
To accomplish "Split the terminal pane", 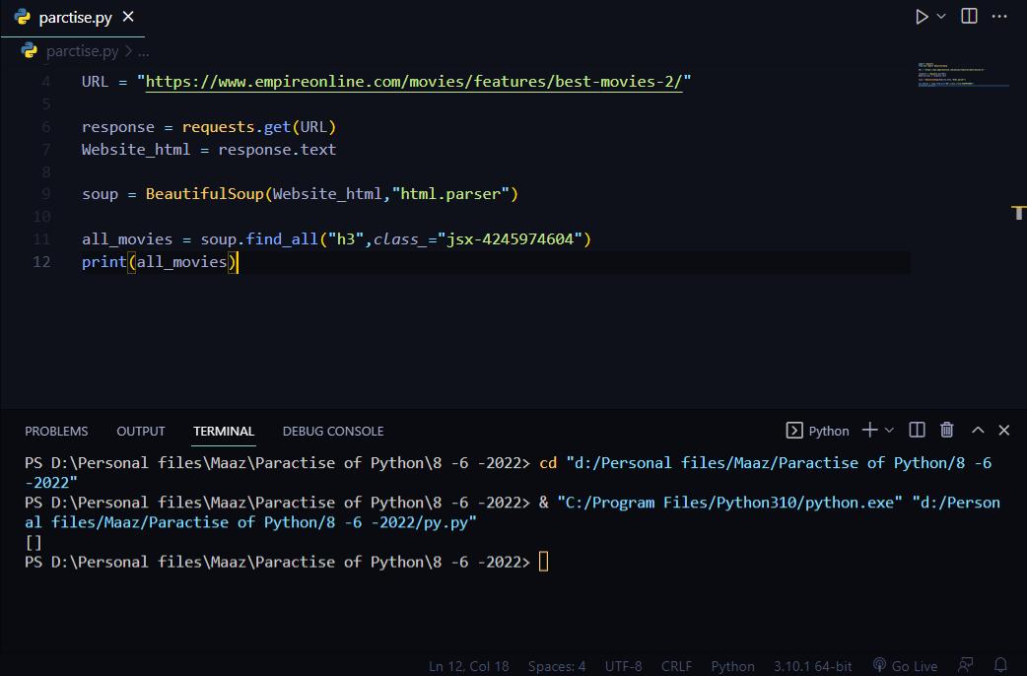I will coord(917,431).
